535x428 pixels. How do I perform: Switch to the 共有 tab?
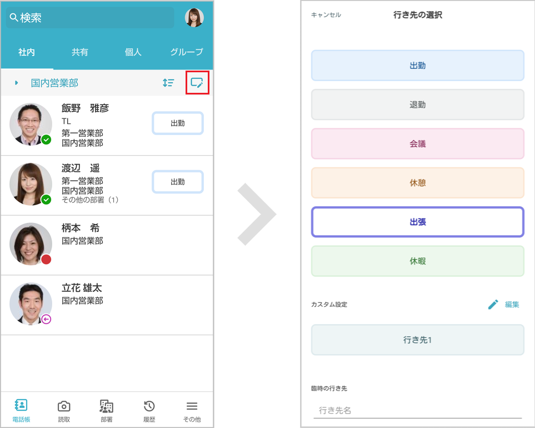(x=80, y=52)
